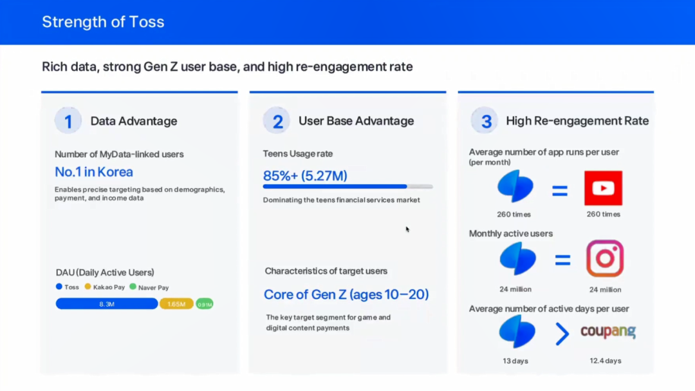Viewport: 695px width, 391px height.
Task: Click the 'Naver Pay' legend label
Action: pos(153,287)
